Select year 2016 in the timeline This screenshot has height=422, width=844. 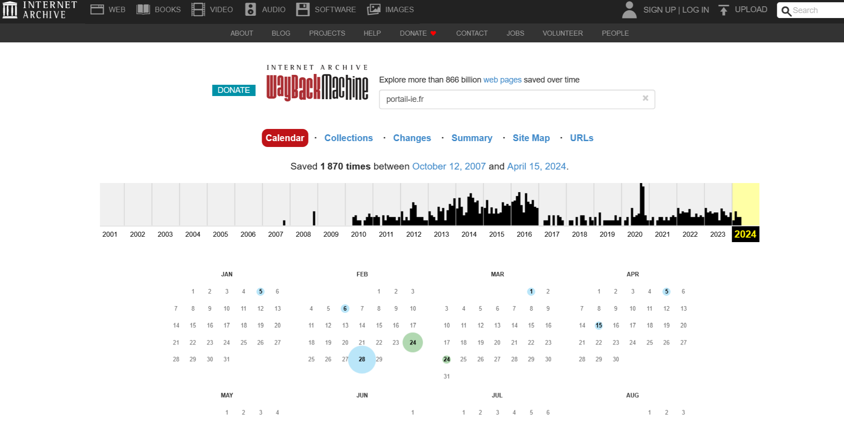524,234
